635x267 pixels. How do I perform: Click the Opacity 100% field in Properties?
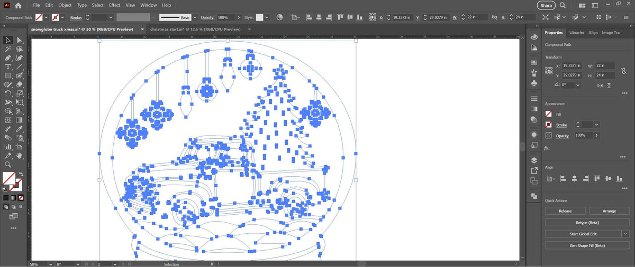[x=584, y=136]
